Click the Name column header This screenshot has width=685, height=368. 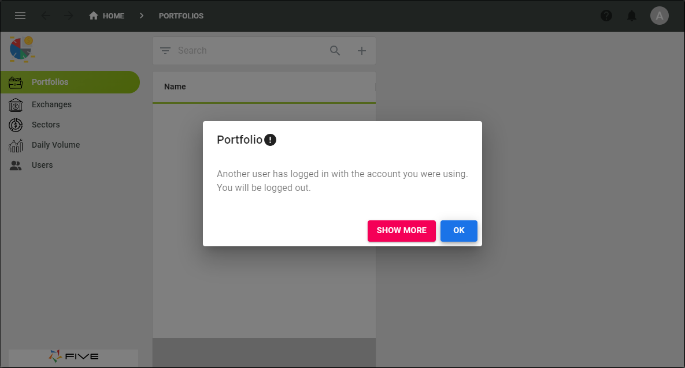point(175,87)
